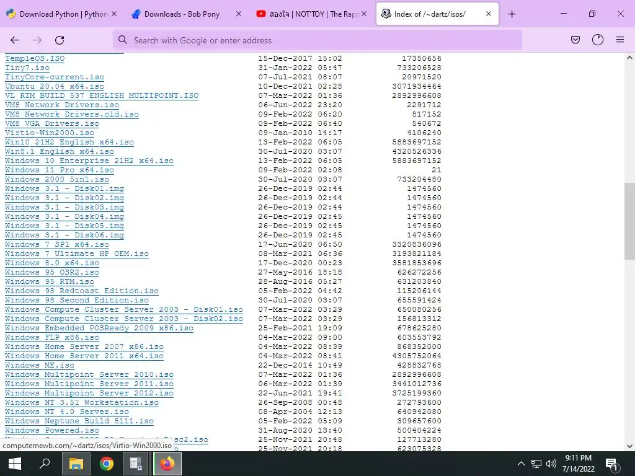Viewport: 635px width, 476px height.
Task: Go back to the previous page
Action: pos(15,40)
